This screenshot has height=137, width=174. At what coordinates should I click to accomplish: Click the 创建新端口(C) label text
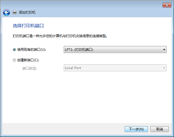[x=28, y=60]
